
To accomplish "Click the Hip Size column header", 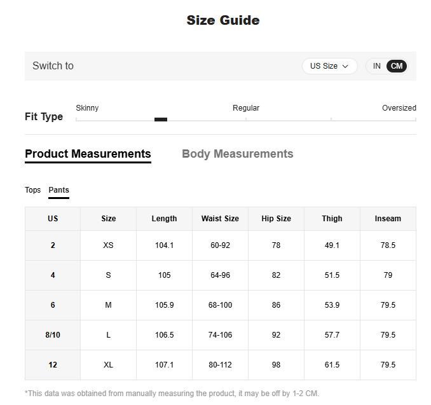I will coord(276,219).
